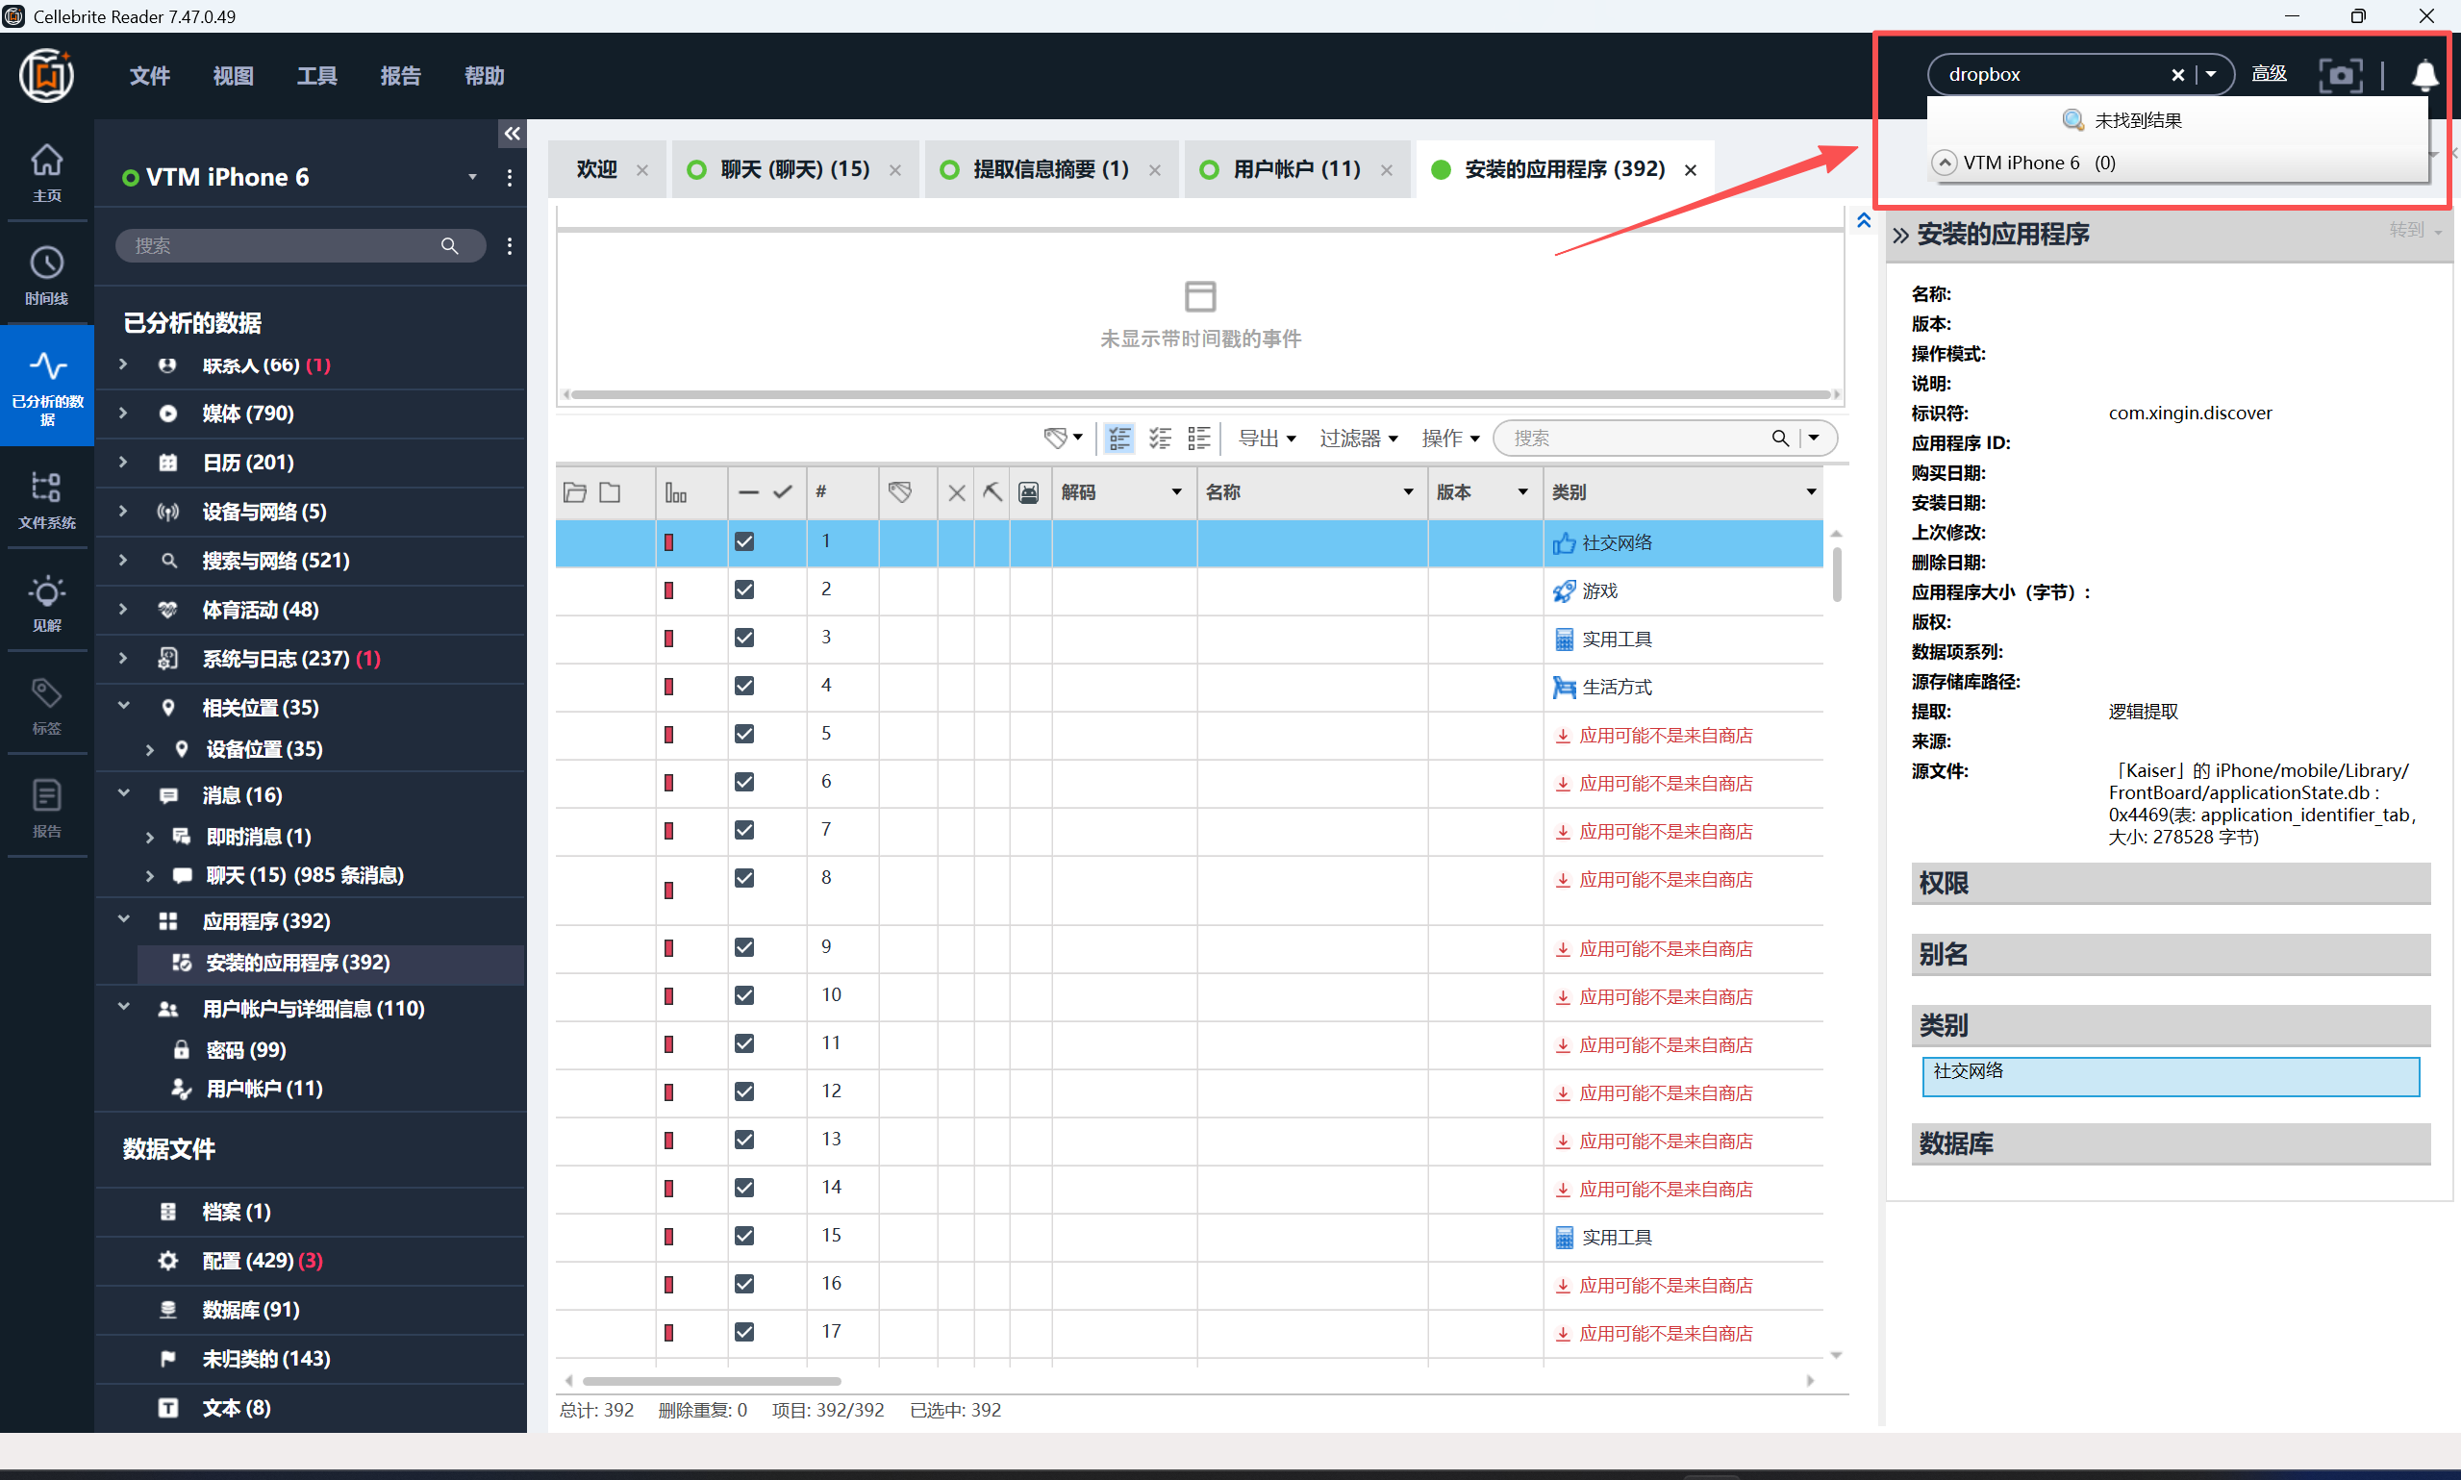Click the notification bell icon
Screen dimensions: 2461x1480
pyautogui.click(x=2424, y=75)
